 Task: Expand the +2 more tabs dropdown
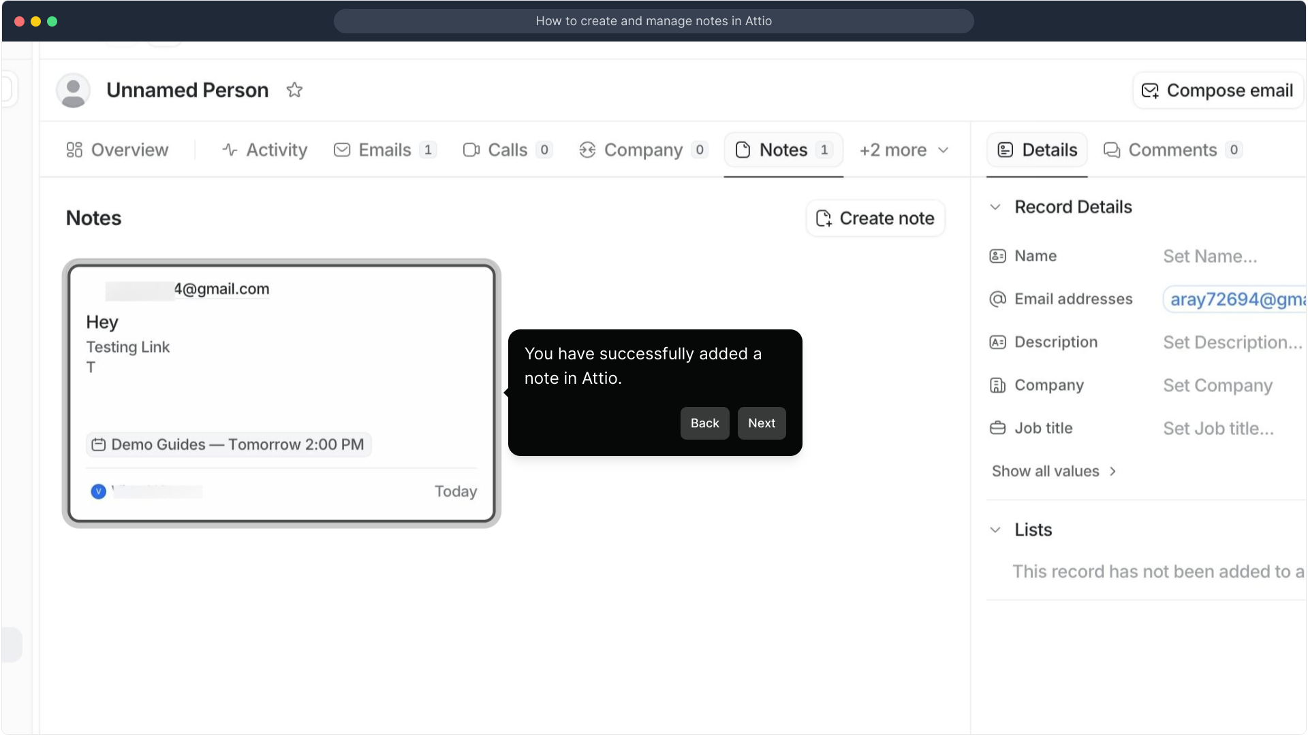pyautogui.click(x=904, y=150)
